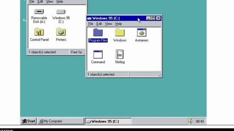Select the Printers folder icon
234x131 pixels.
[61, 32]
